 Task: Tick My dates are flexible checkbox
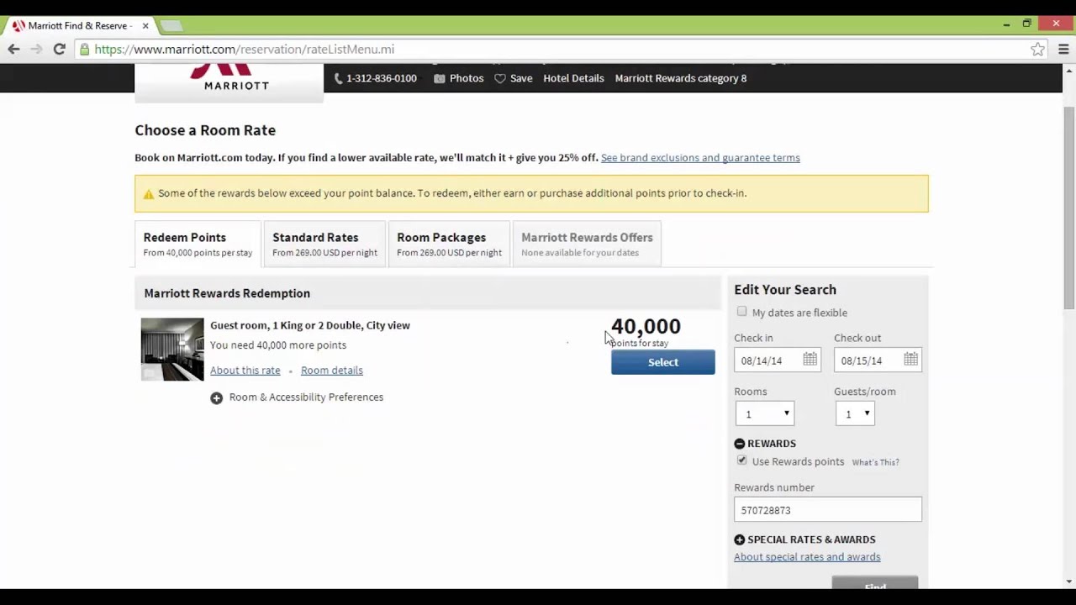pos(741,312)
